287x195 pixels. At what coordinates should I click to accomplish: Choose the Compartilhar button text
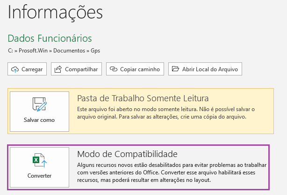[81, 69]
